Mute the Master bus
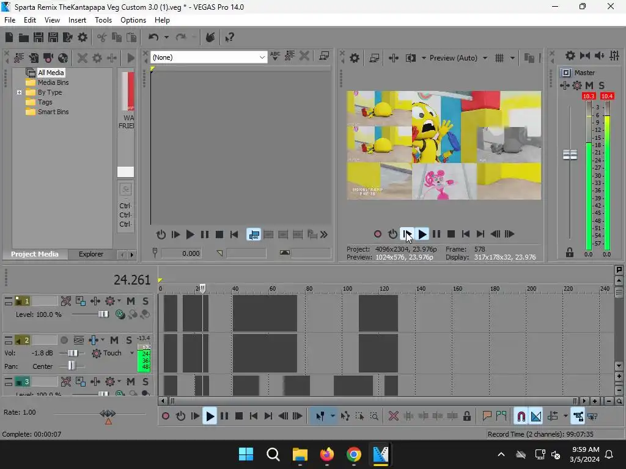Screen dimensions: 626x469 589,85
